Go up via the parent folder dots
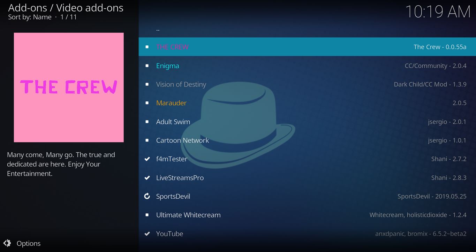The image size is (476, 252). (158, 29)
